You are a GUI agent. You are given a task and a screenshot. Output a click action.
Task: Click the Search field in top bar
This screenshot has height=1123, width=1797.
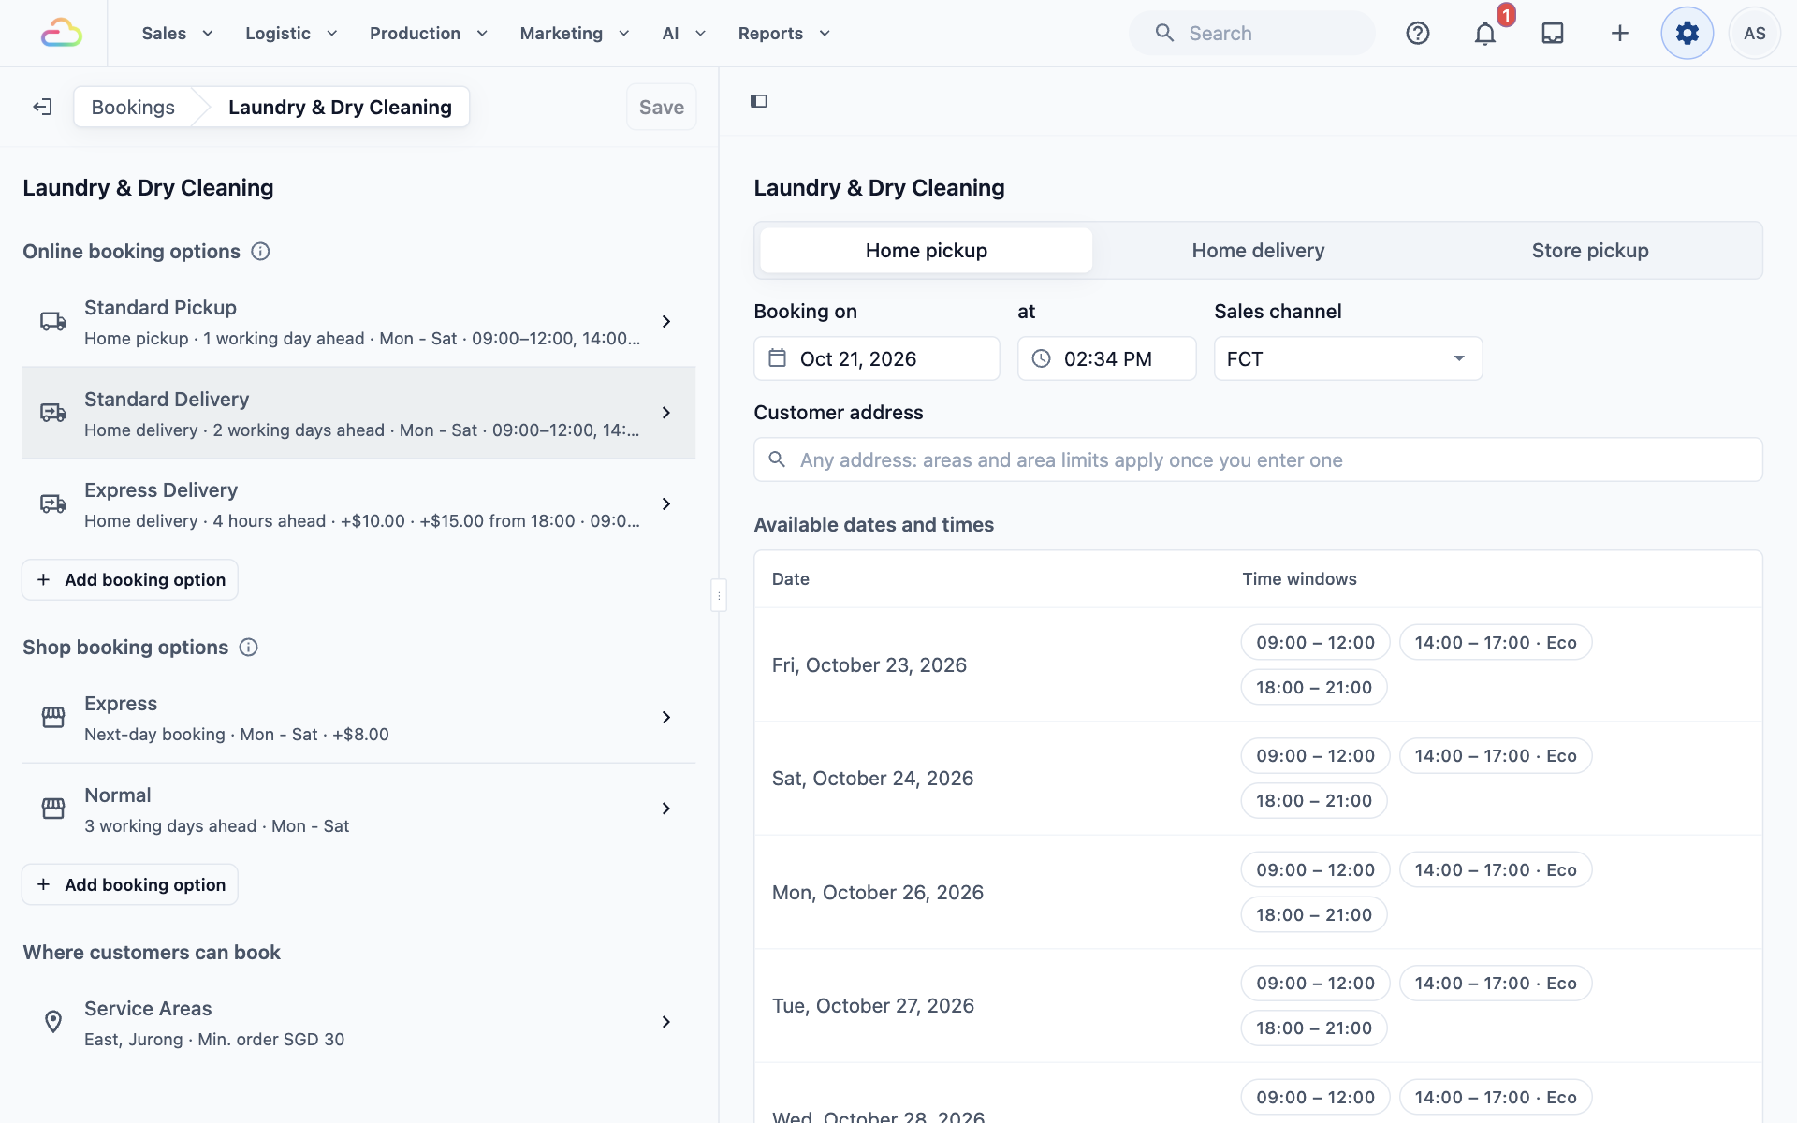point(1252,33)
